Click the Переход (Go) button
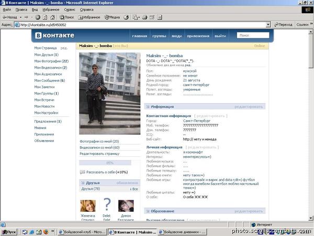 283,25
